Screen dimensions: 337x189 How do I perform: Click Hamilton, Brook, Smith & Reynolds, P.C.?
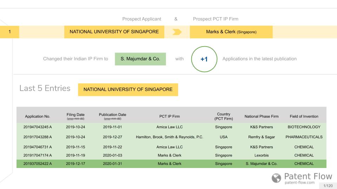pyautogui.click(x=170, y=137)
